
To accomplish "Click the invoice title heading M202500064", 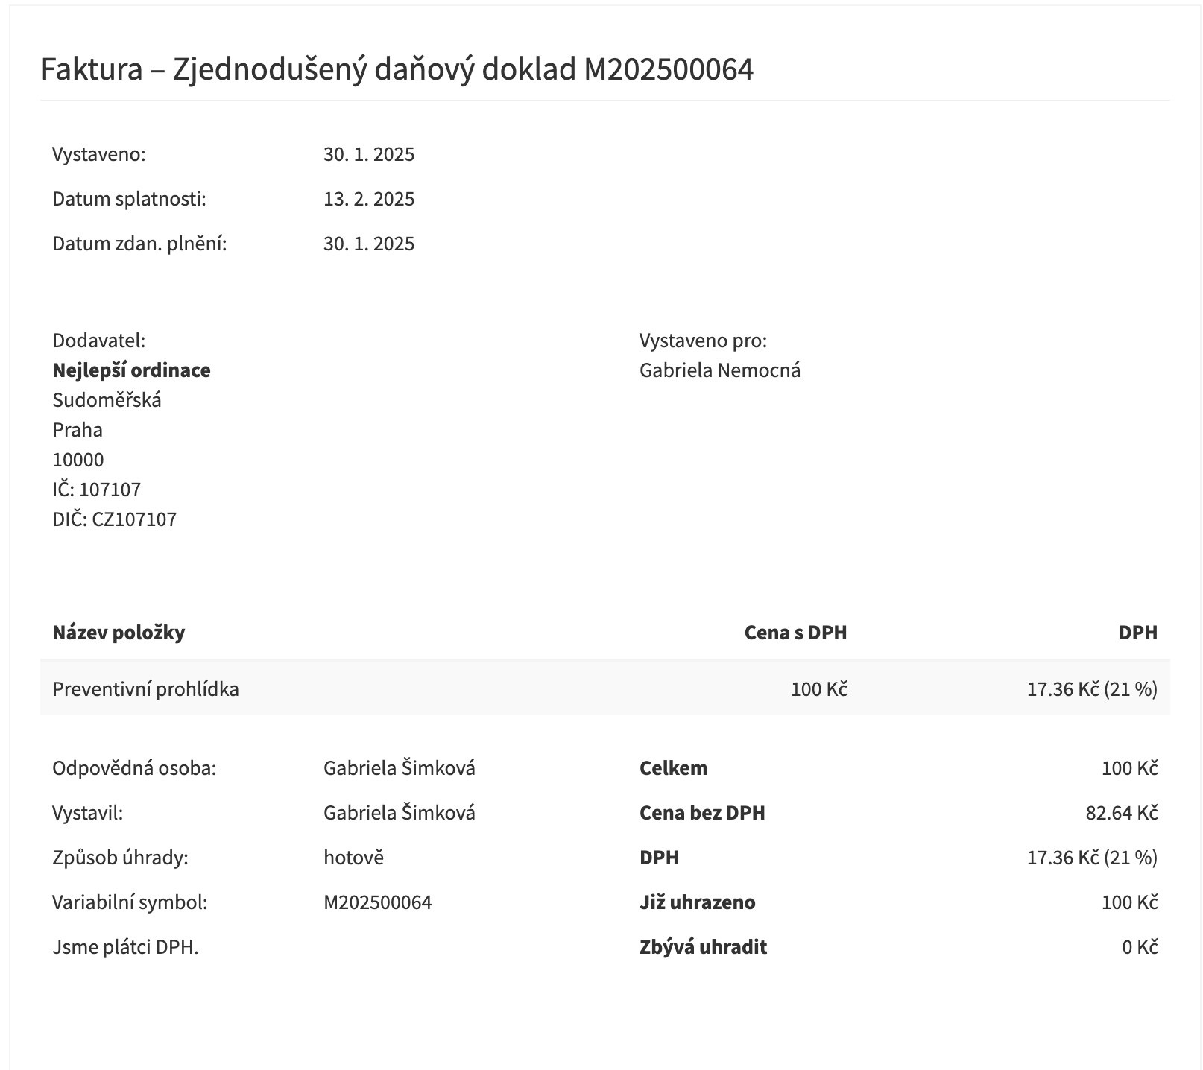I will [x=397, y=69].
